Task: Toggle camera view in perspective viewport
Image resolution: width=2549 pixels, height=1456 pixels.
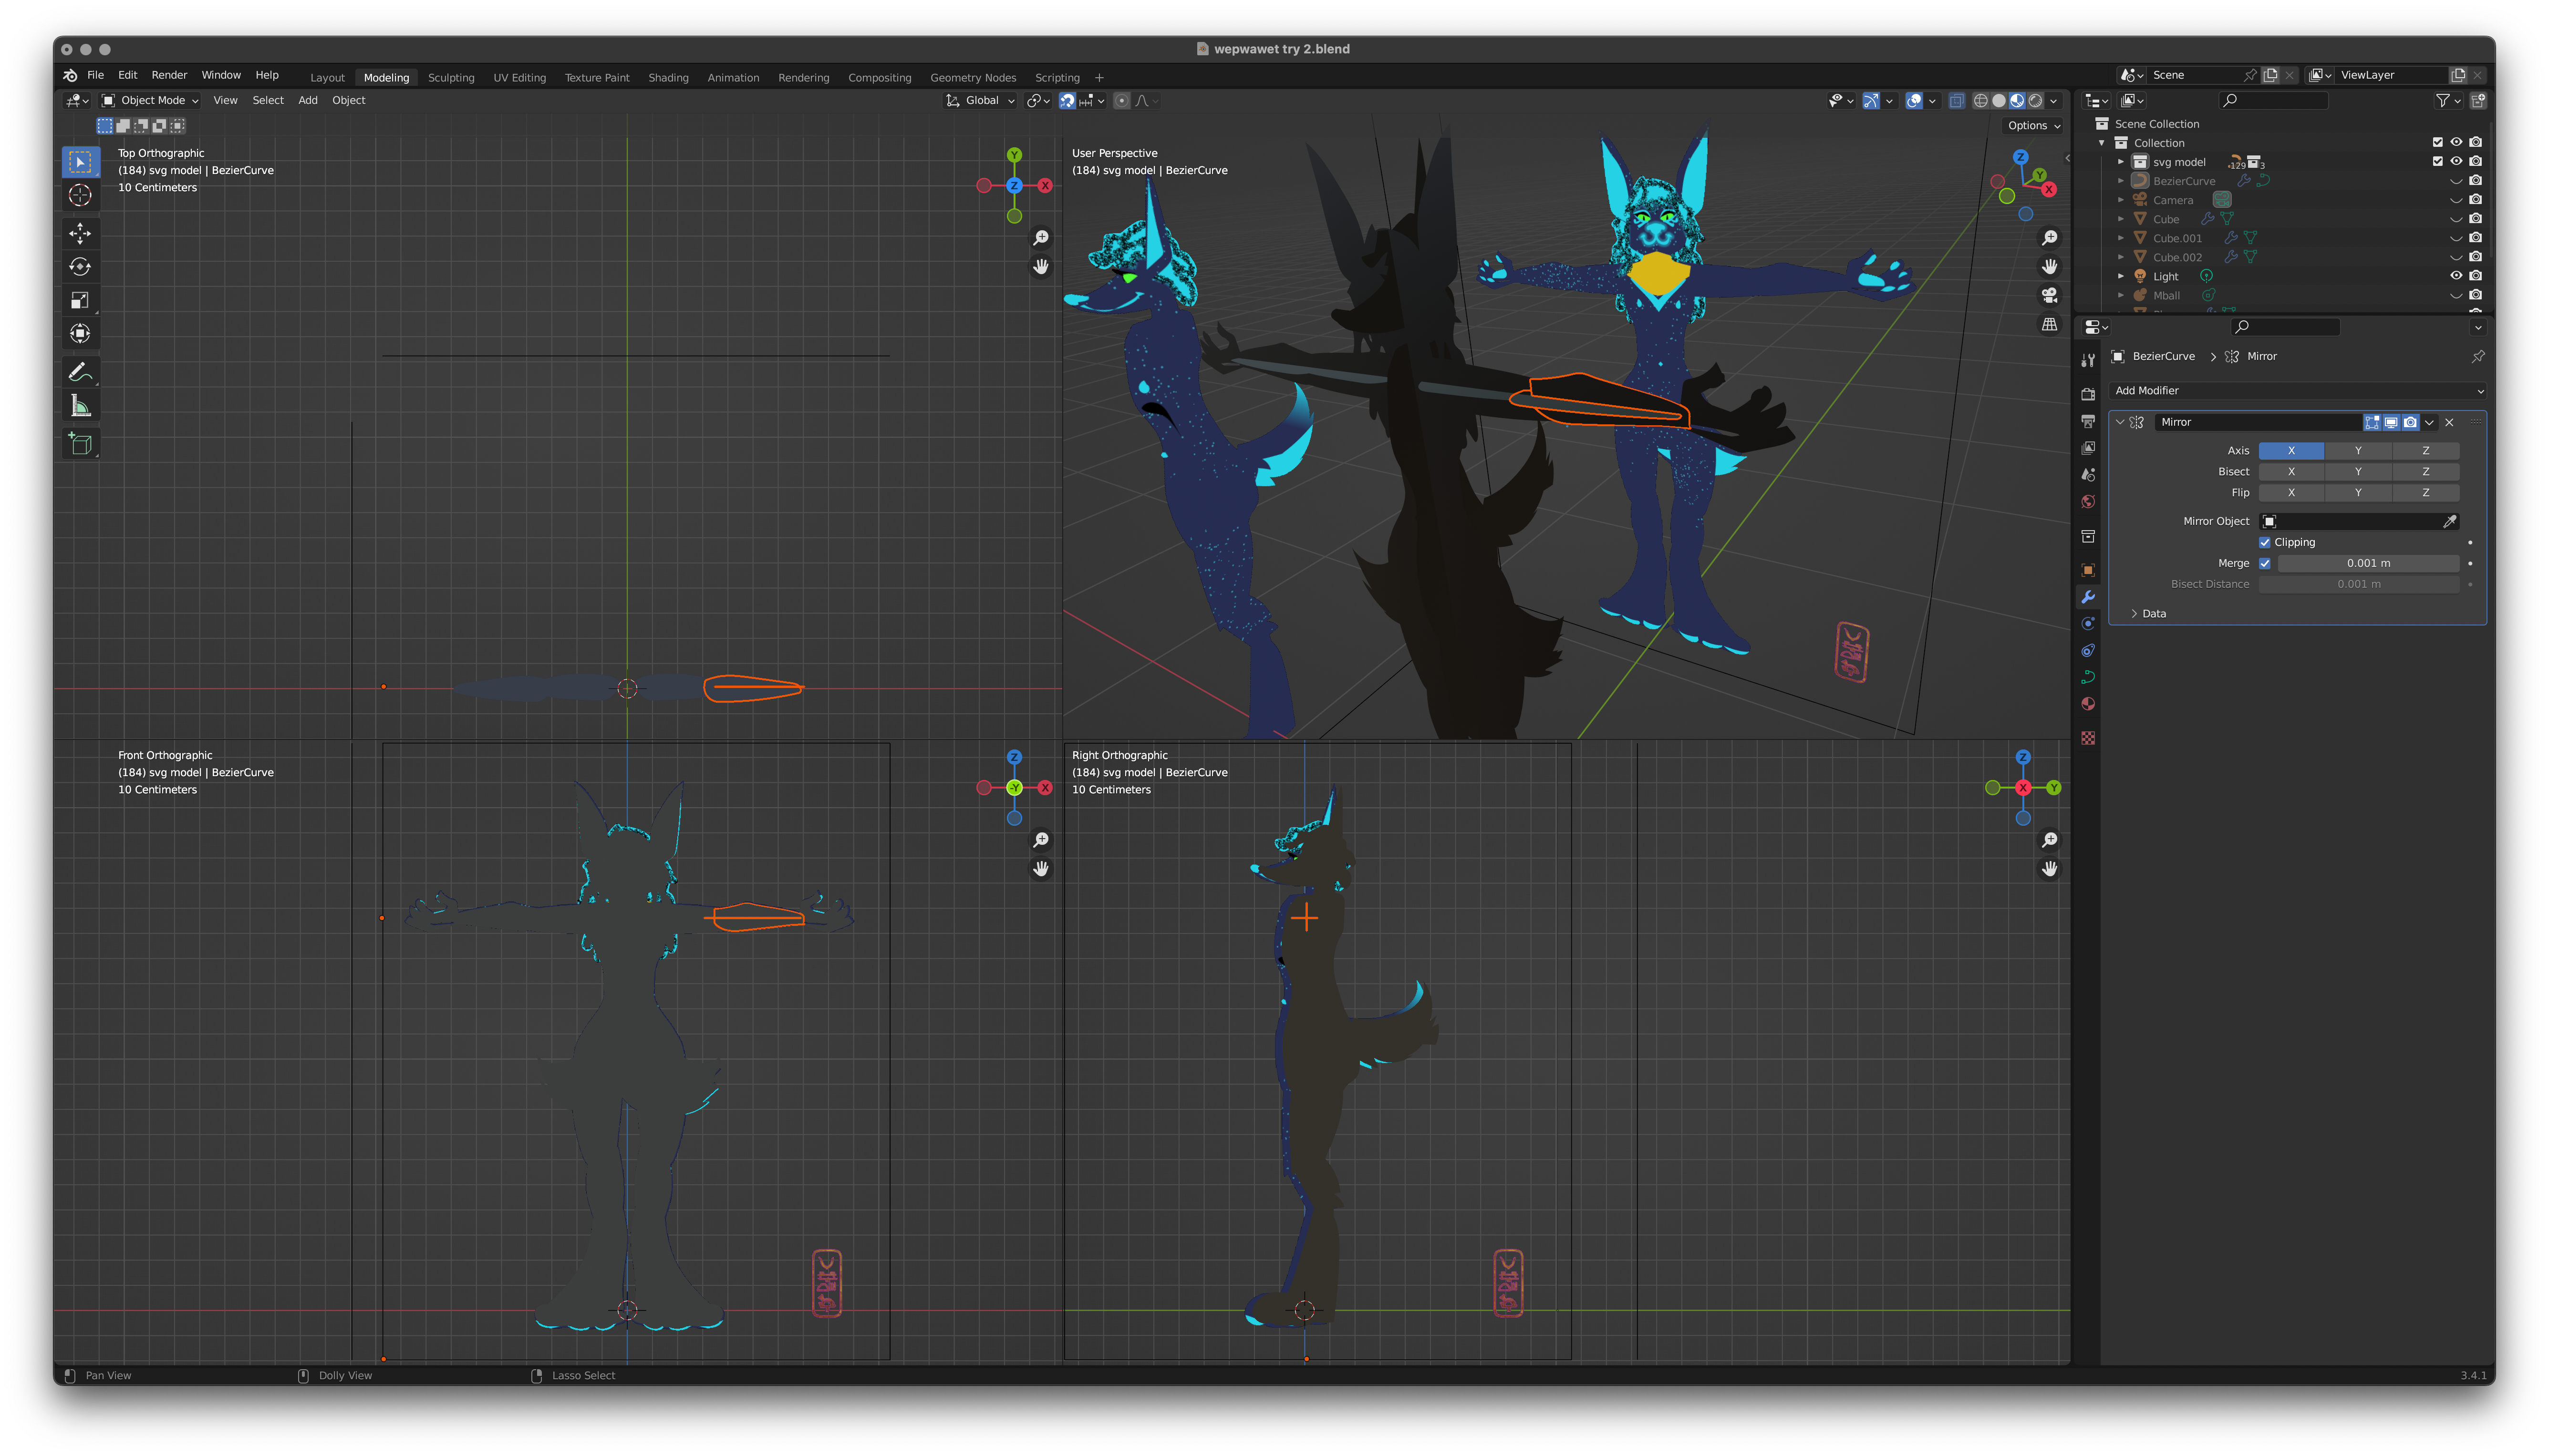Action: click(x=2050, y=295)
